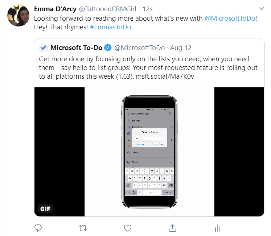Open the share tweet icon
Screen dimensions: 271x236
[172, 228]
